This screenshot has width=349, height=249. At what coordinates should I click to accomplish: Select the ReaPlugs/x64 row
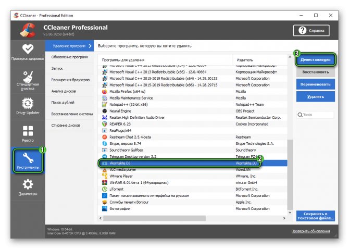click(x=193, y=130)
